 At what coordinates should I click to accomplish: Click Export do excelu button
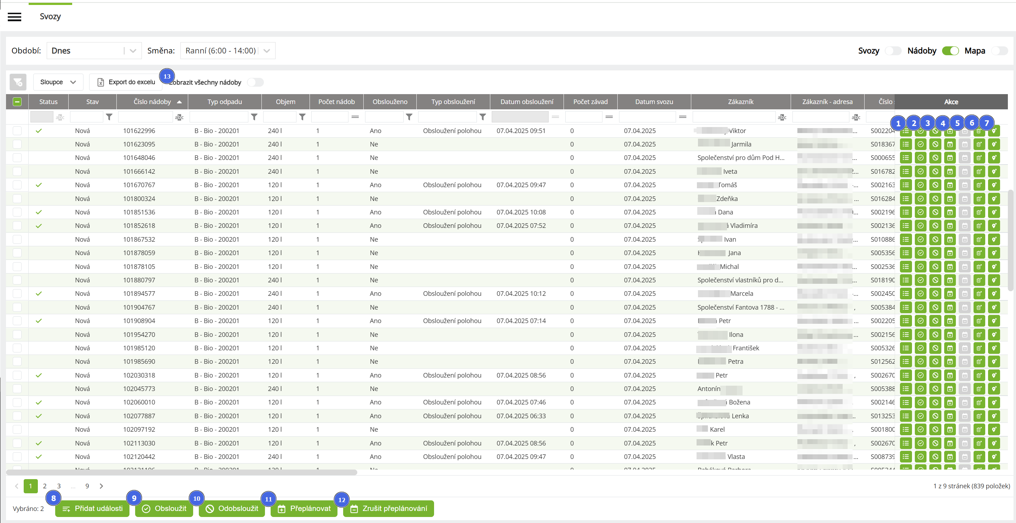click(126, 82)
